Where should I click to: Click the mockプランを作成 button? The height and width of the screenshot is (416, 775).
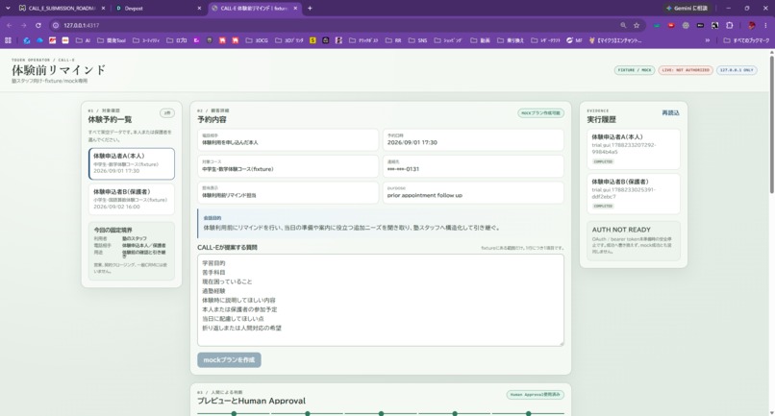[x=229, y=359]
